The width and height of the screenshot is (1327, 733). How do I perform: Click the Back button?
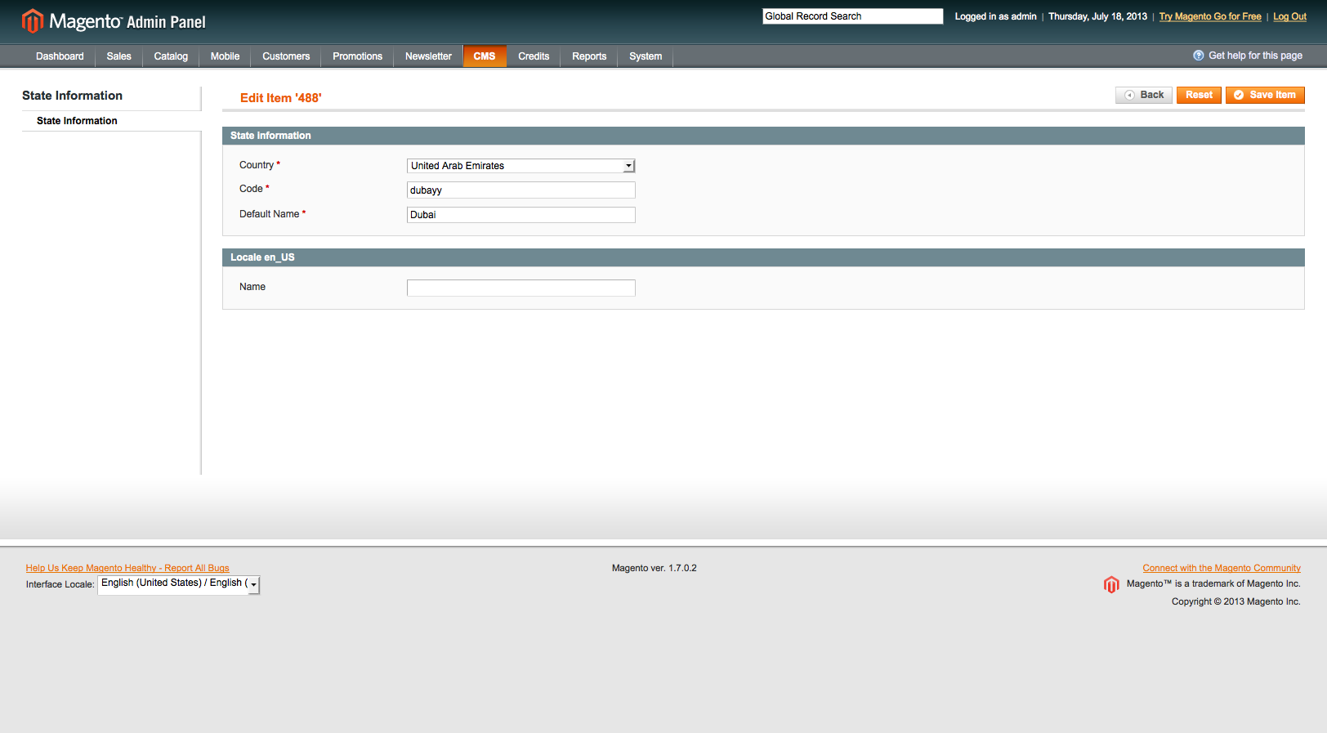1144,95
